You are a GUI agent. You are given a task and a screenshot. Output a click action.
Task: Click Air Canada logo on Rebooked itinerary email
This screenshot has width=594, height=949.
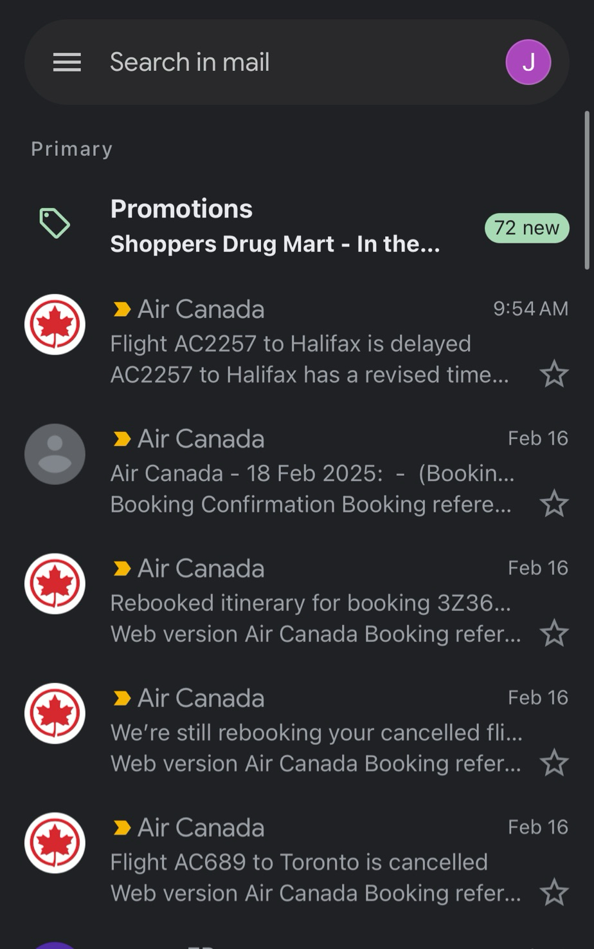coord(55,583)
